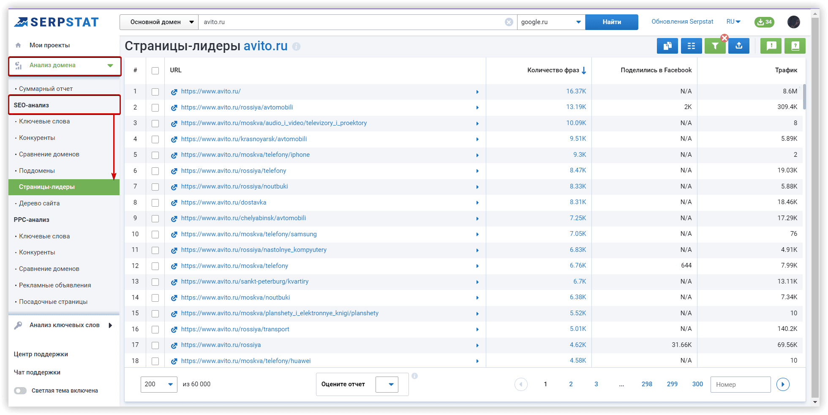This screenshot has width=828, height=415.
Task: Click the home icon near Мои проекты
Action: point(18,45)
